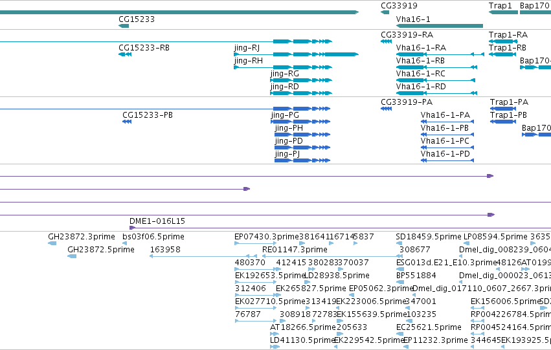Open the jing-RH transcript label
The image size is (551, 350).
point(249,60)
